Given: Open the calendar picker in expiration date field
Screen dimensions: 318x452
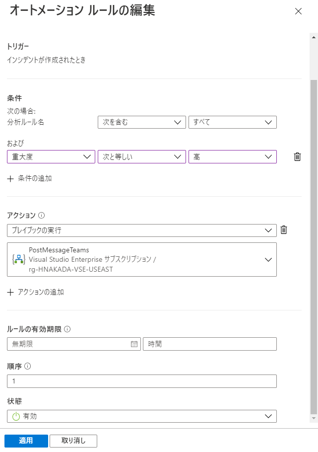Looking at the screenshot, I should pyautogui.click(x=134, y=344).
